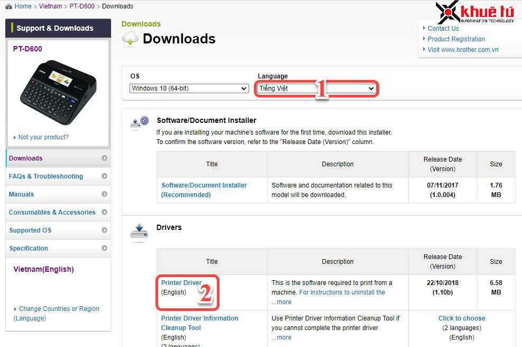Select Supported OS in sidebar

(30, 230)
